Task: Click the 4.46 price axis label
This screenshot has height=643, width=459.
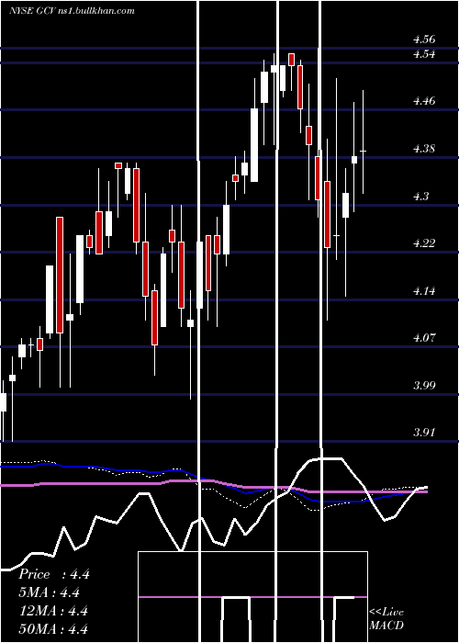Action: click(424, 100)
